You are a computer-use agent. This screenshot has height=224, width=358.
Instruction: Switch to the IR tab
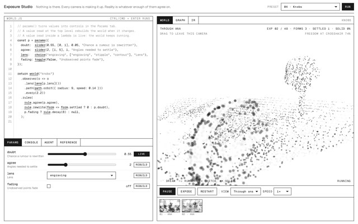pyautogui.click(x=194, y=20)
